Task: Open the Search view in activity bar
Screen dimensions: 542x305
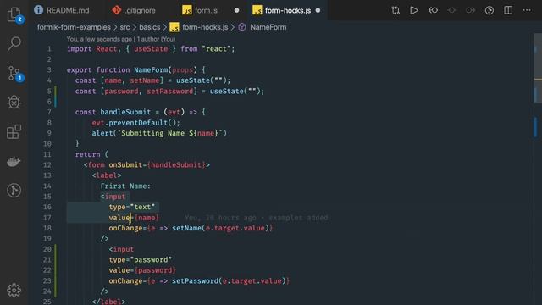Action: point(14,44)
